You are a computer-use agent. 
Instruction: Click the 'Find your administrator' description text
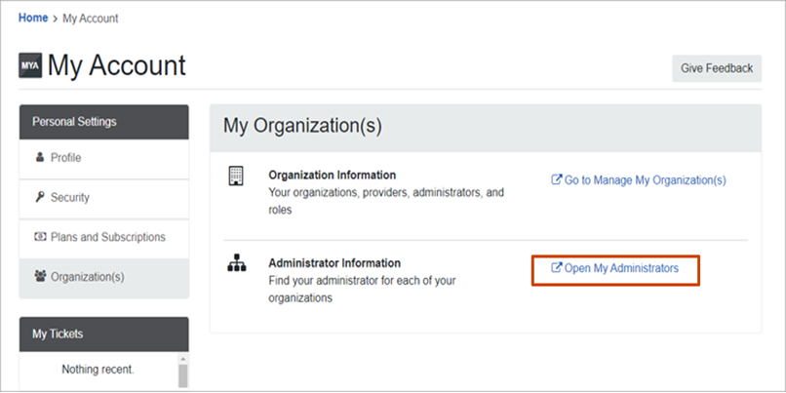362,289
